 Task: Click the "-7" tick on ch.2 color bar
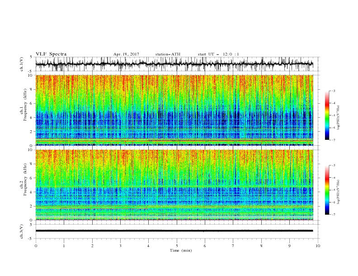pyautogui.click(x=333, y=215)
